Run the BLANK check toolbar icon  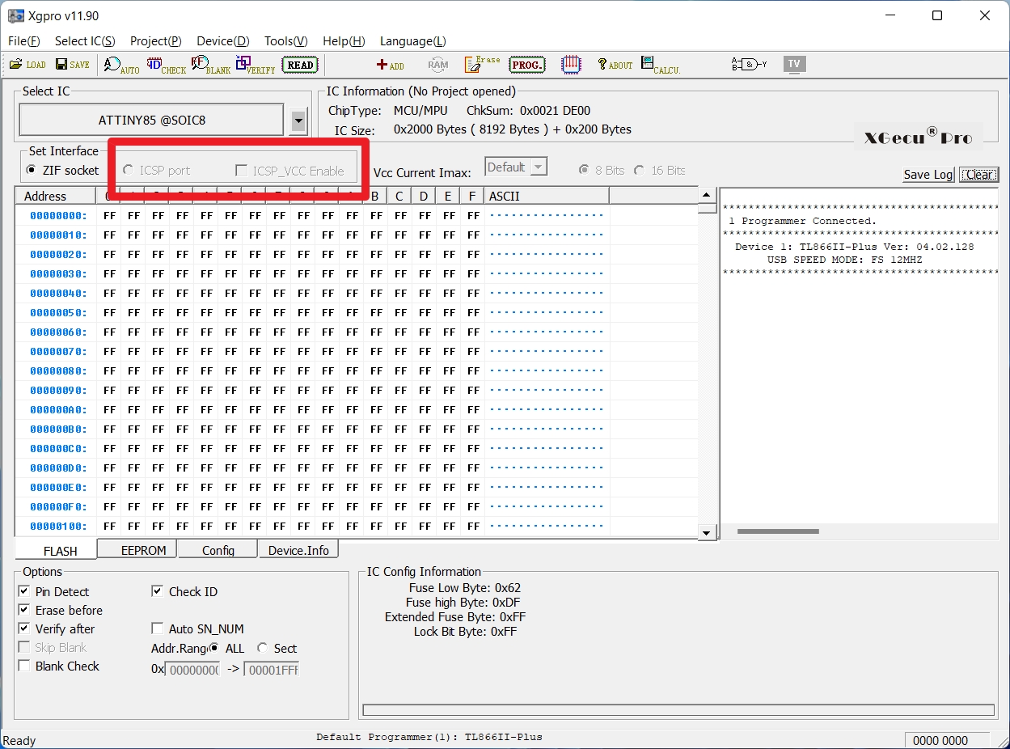(210, 65)
